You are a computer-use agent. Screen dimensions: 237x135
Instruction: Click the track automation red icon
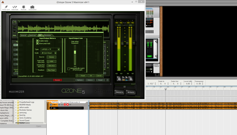pos(65,105)
